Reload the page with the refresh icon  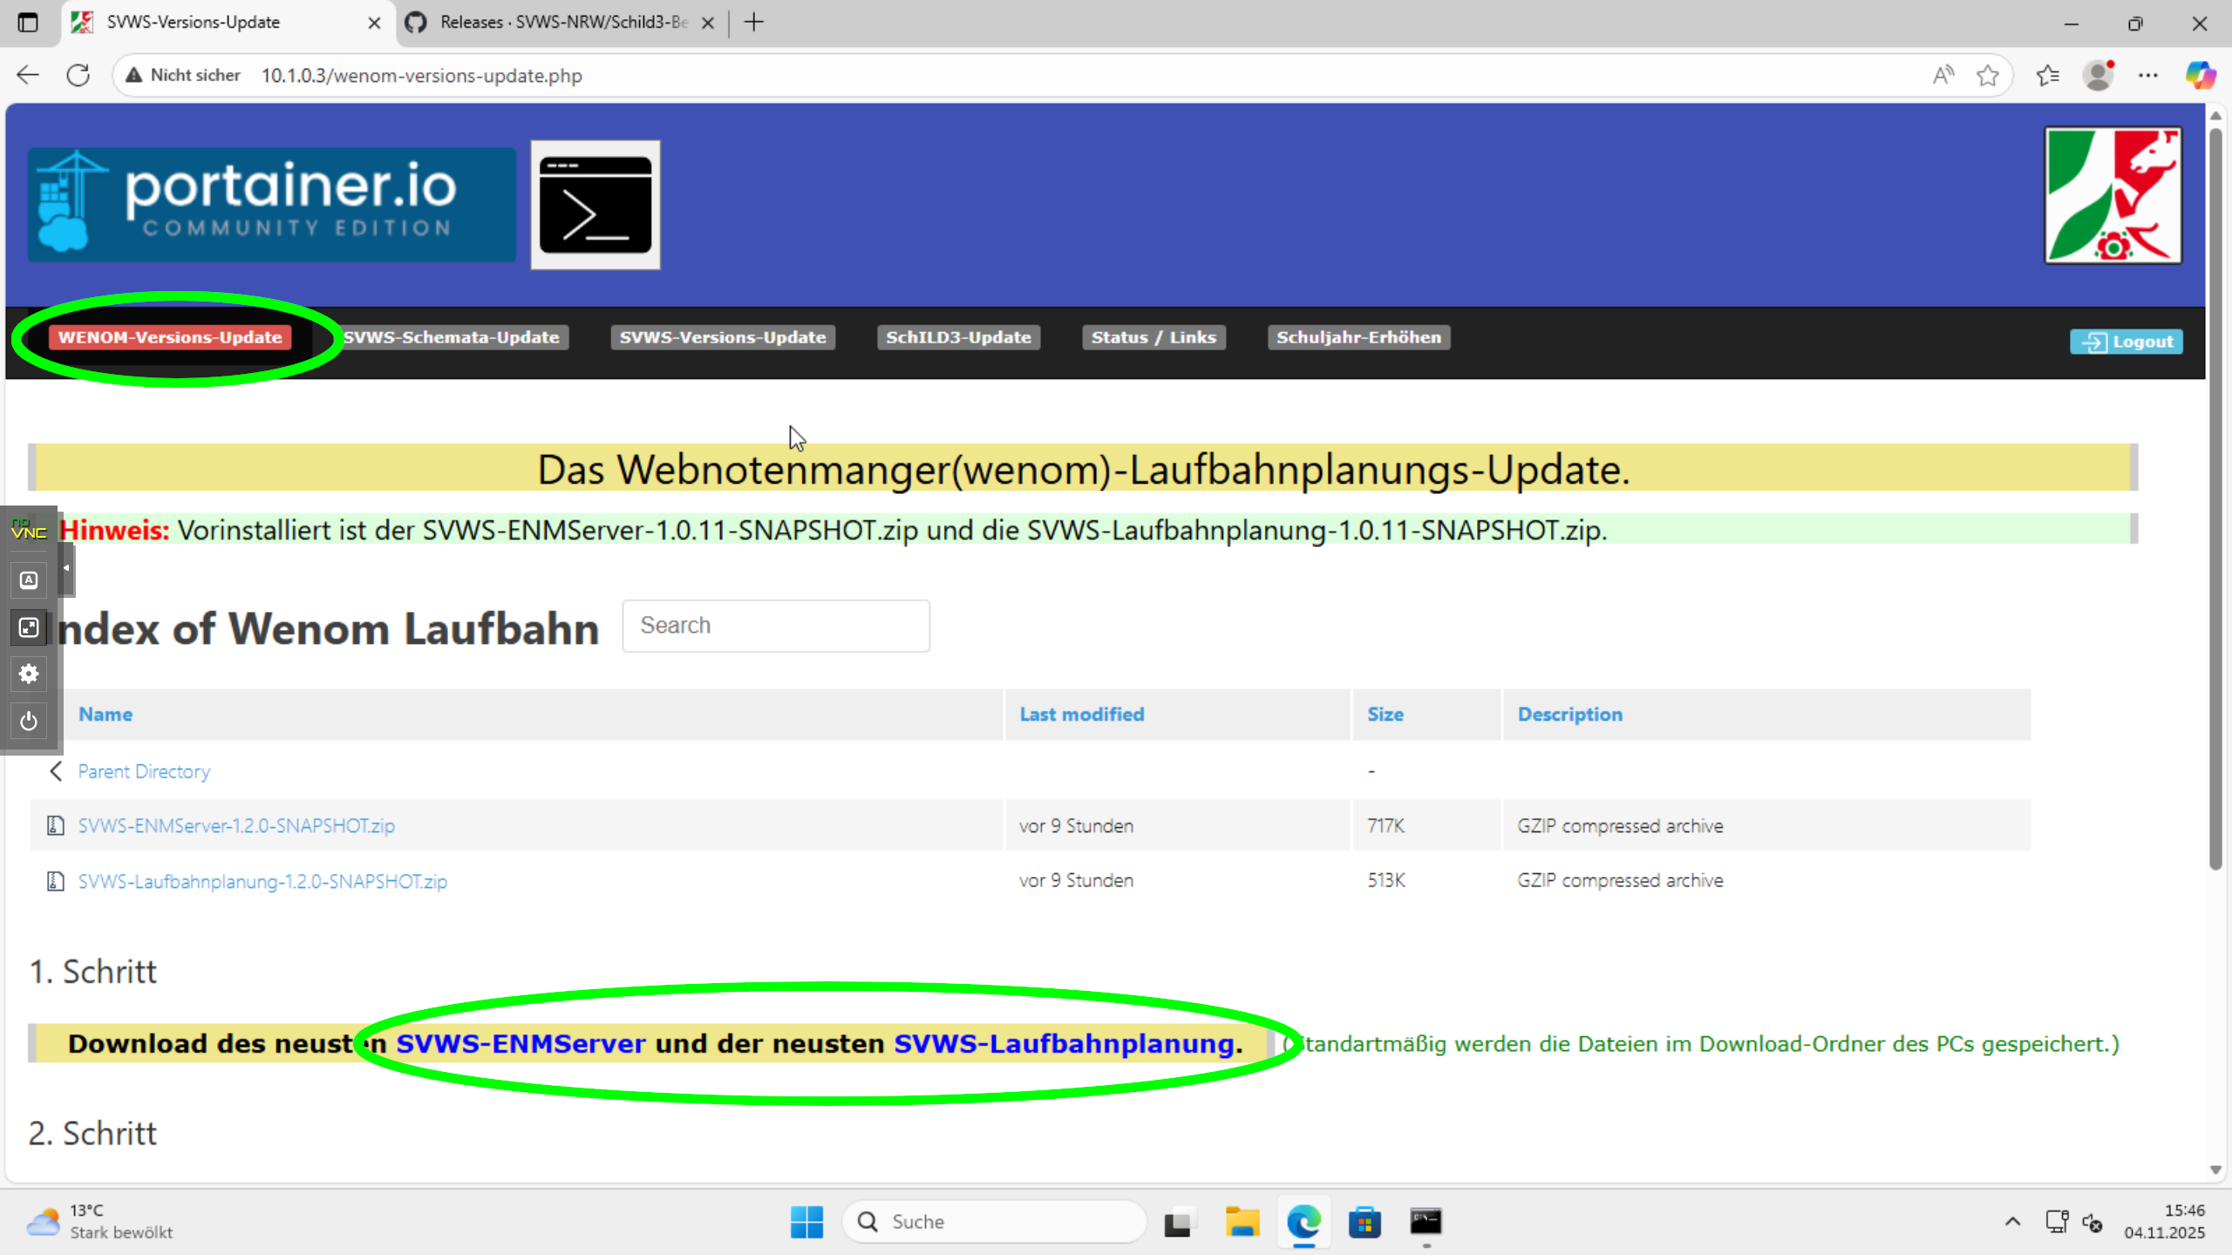pyautogui.click(x=78, y=75)
